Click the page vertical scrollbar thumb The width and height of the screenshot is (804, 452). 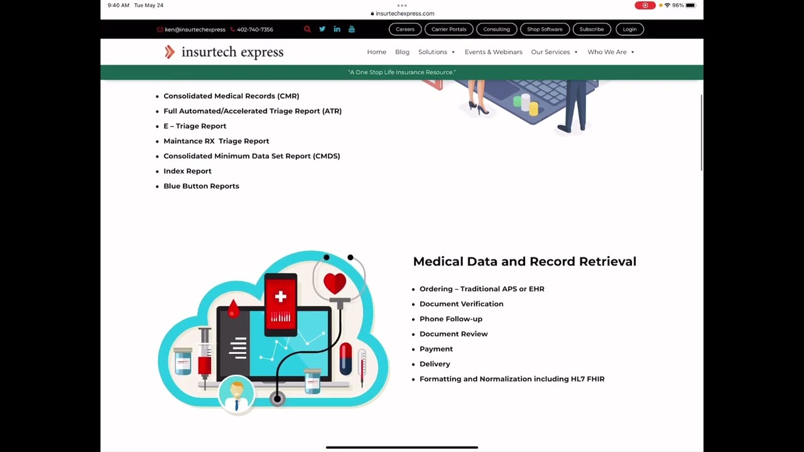(702, 132)
